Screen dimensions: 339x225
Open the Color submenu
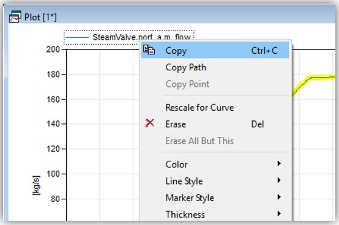pyautogui.click(x=215, y=164)
